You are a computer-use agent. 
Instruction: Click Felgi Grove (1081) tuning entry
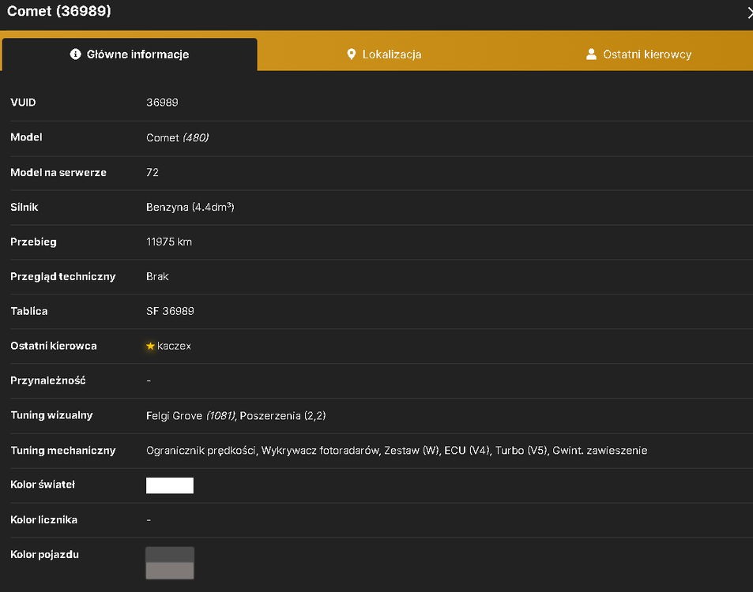190,415
